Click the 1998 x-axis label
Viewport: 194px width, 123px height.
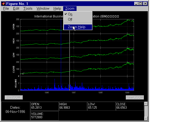pos(100,93)
